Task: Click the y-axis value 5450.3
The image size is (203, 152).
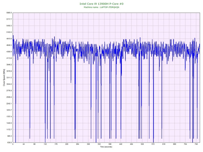Action: 9,26
